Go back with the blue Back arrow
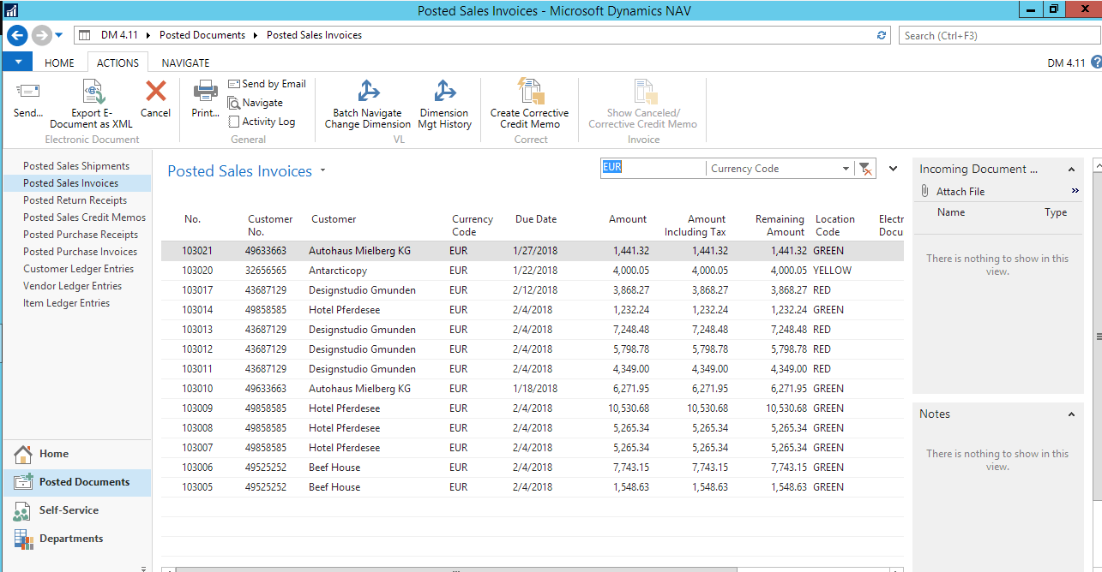 (x=17, y=35)
